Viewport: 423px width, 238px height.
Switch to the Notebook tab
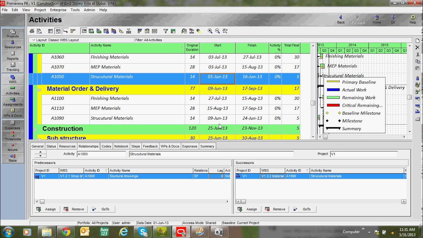[121, 146]
